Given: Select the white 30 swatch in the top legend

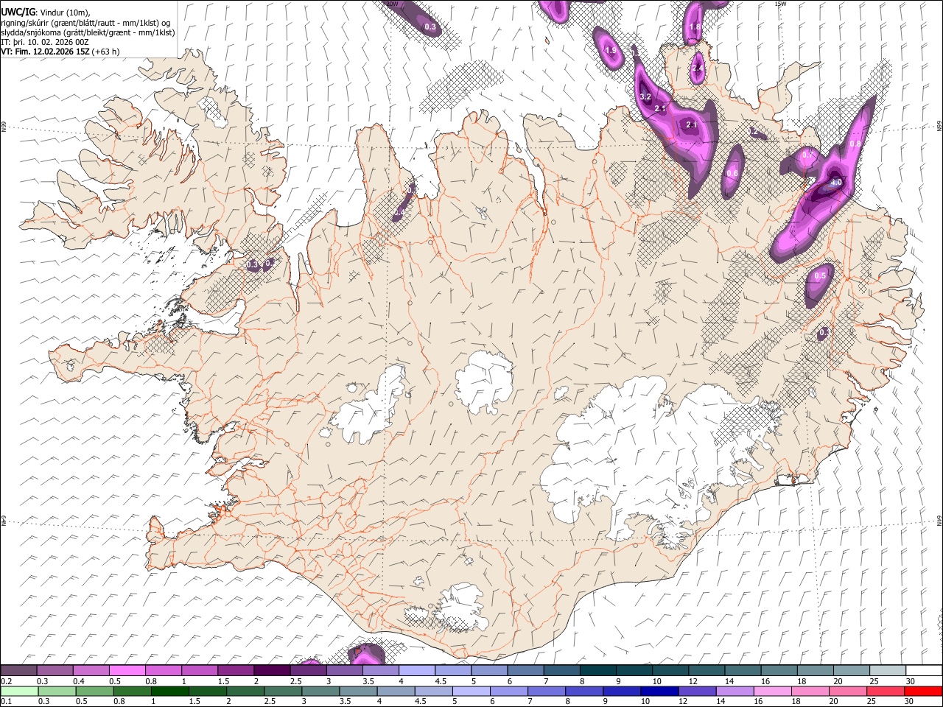Looking at the screenshot, I should pos(924,670).
